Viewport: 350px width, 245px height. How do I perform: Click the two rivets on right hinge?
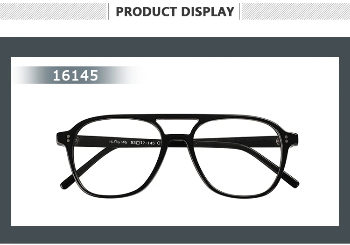[286, 139]
